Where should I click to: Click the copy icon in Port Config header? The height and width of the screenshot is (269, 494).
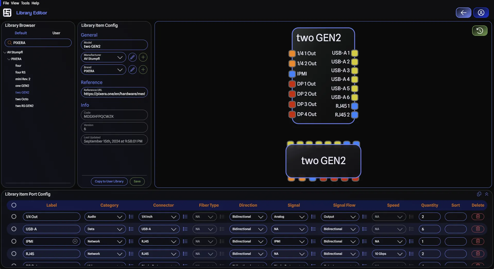(x=479, y=194)
